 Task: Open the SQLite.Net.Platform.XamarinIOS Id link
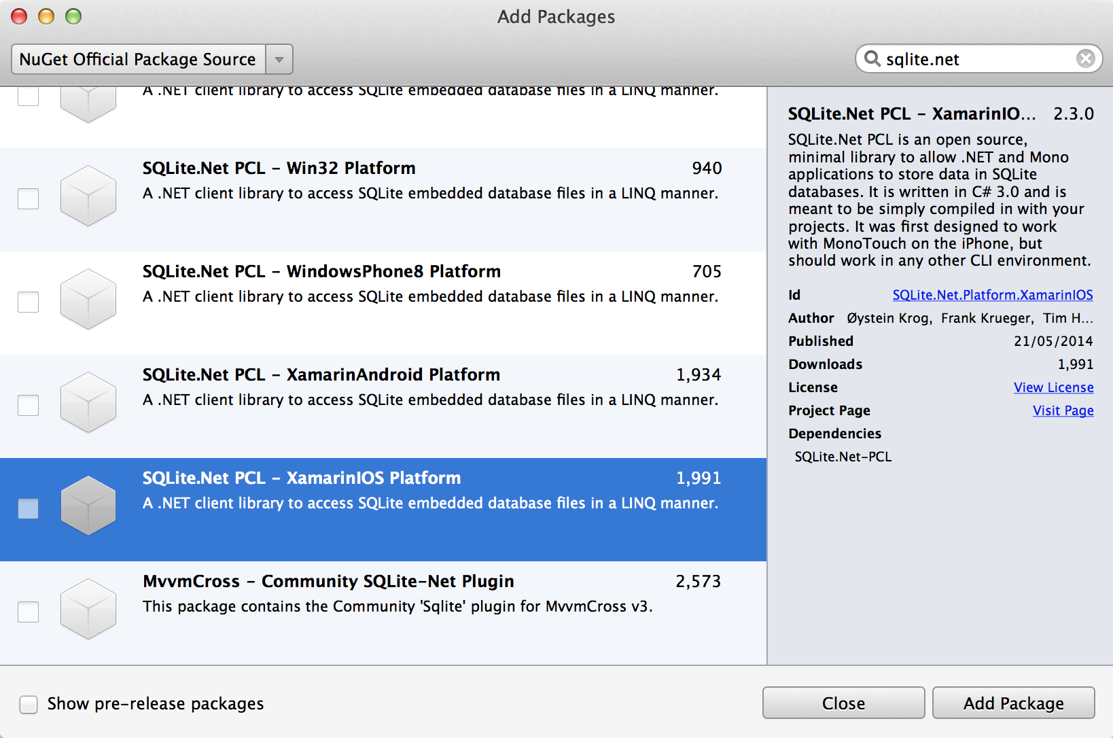click(992, 295)
